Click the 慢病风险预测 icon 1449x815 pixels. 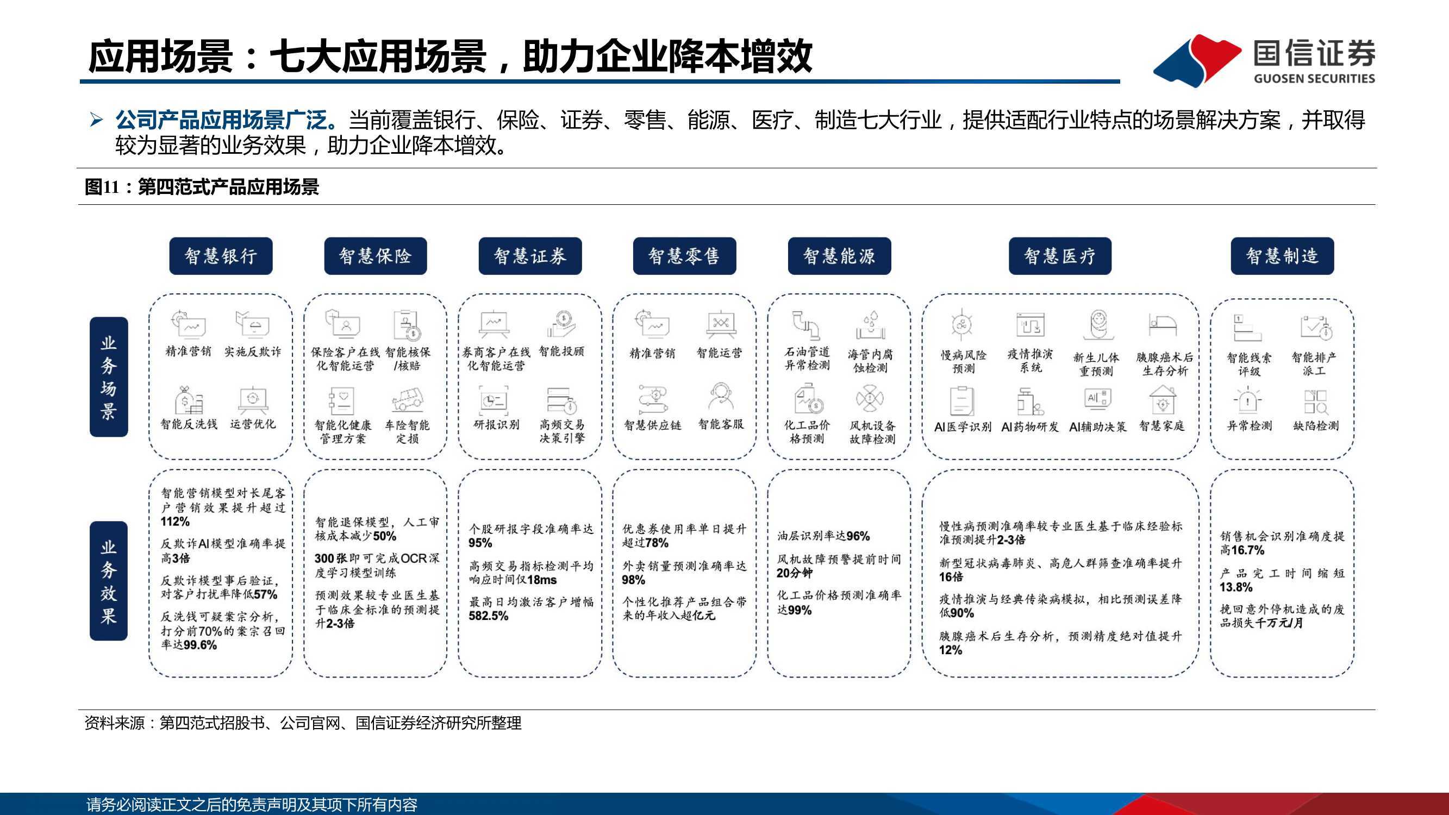click(963, 324)
